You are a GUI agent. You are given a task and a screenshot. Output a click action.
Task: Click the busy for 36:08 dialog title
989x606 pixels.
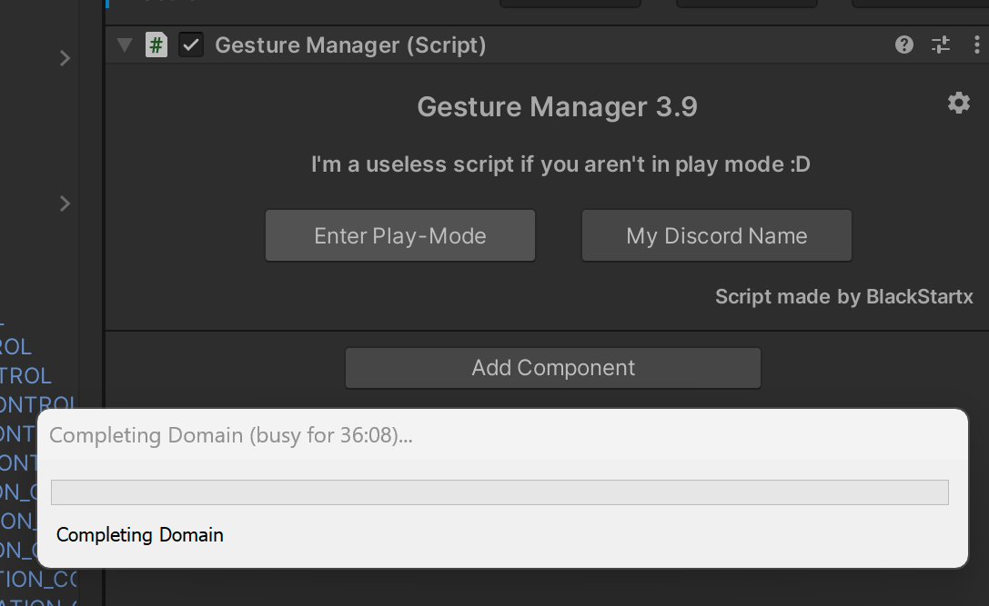pos(231,435)
